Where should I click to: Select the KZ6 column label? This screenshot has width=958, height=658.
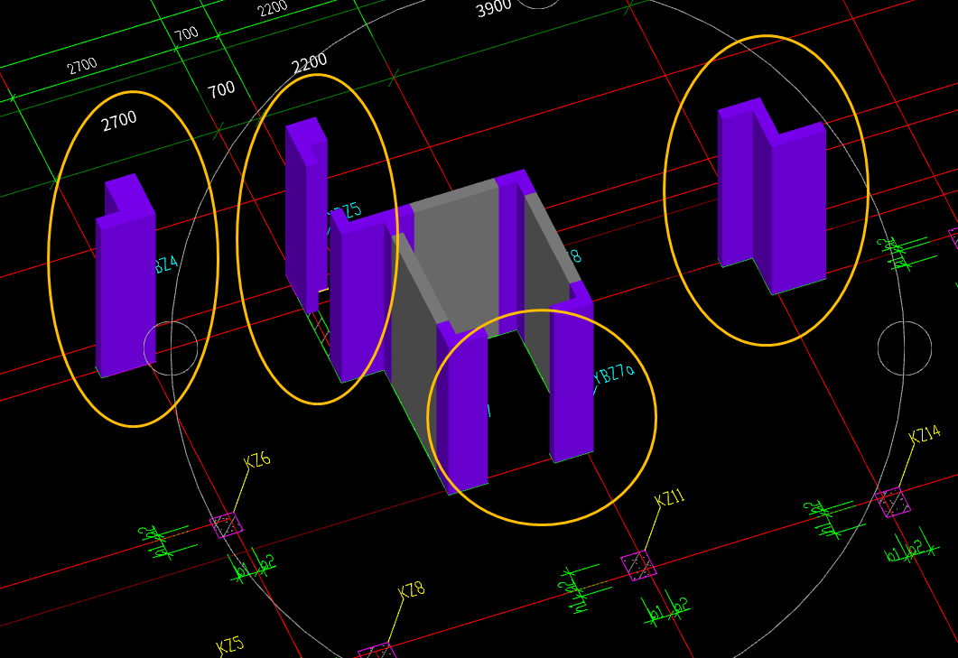click(x=257, y=460)
